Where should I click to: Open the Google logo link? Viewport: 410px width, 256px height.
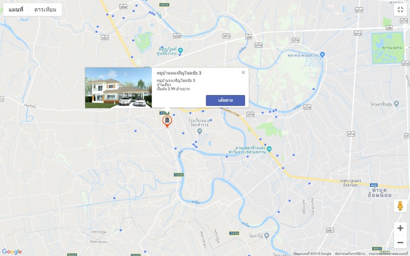12,251
